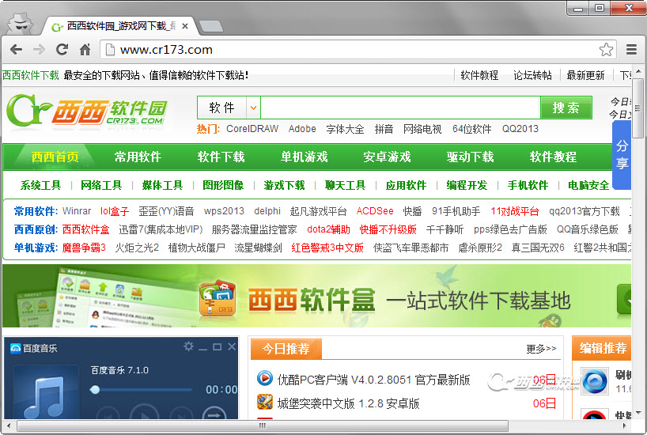Click the scroll left arrow
Image resolution: width=647 pixels, height=435 pixels.
click(8, 425)
